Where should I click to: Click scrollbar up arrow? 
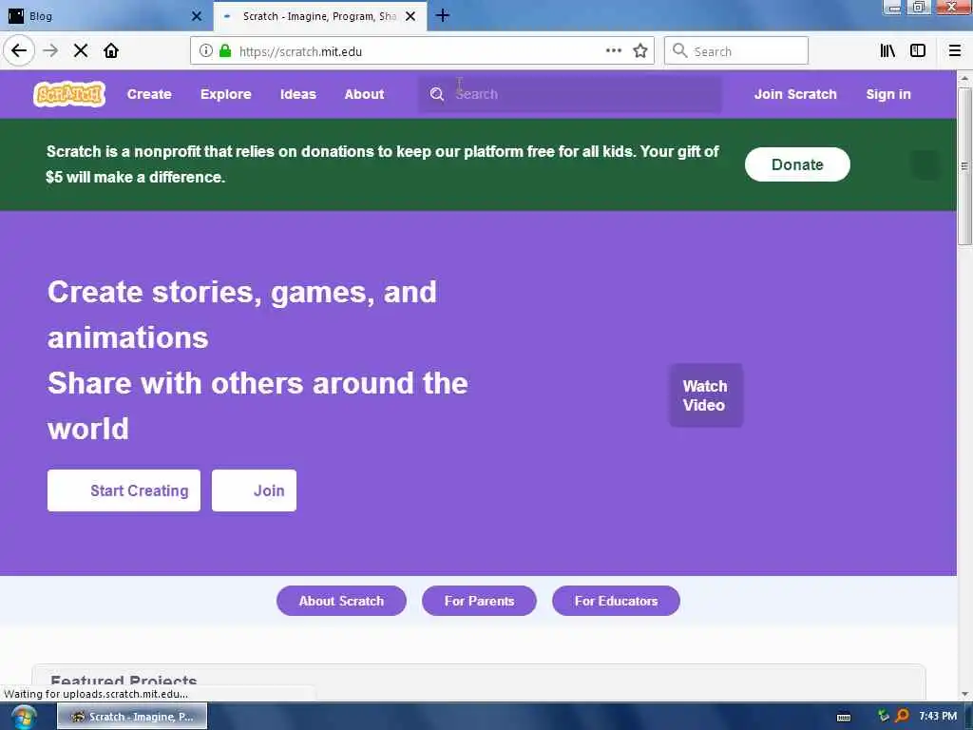click(x=964, y=79)
